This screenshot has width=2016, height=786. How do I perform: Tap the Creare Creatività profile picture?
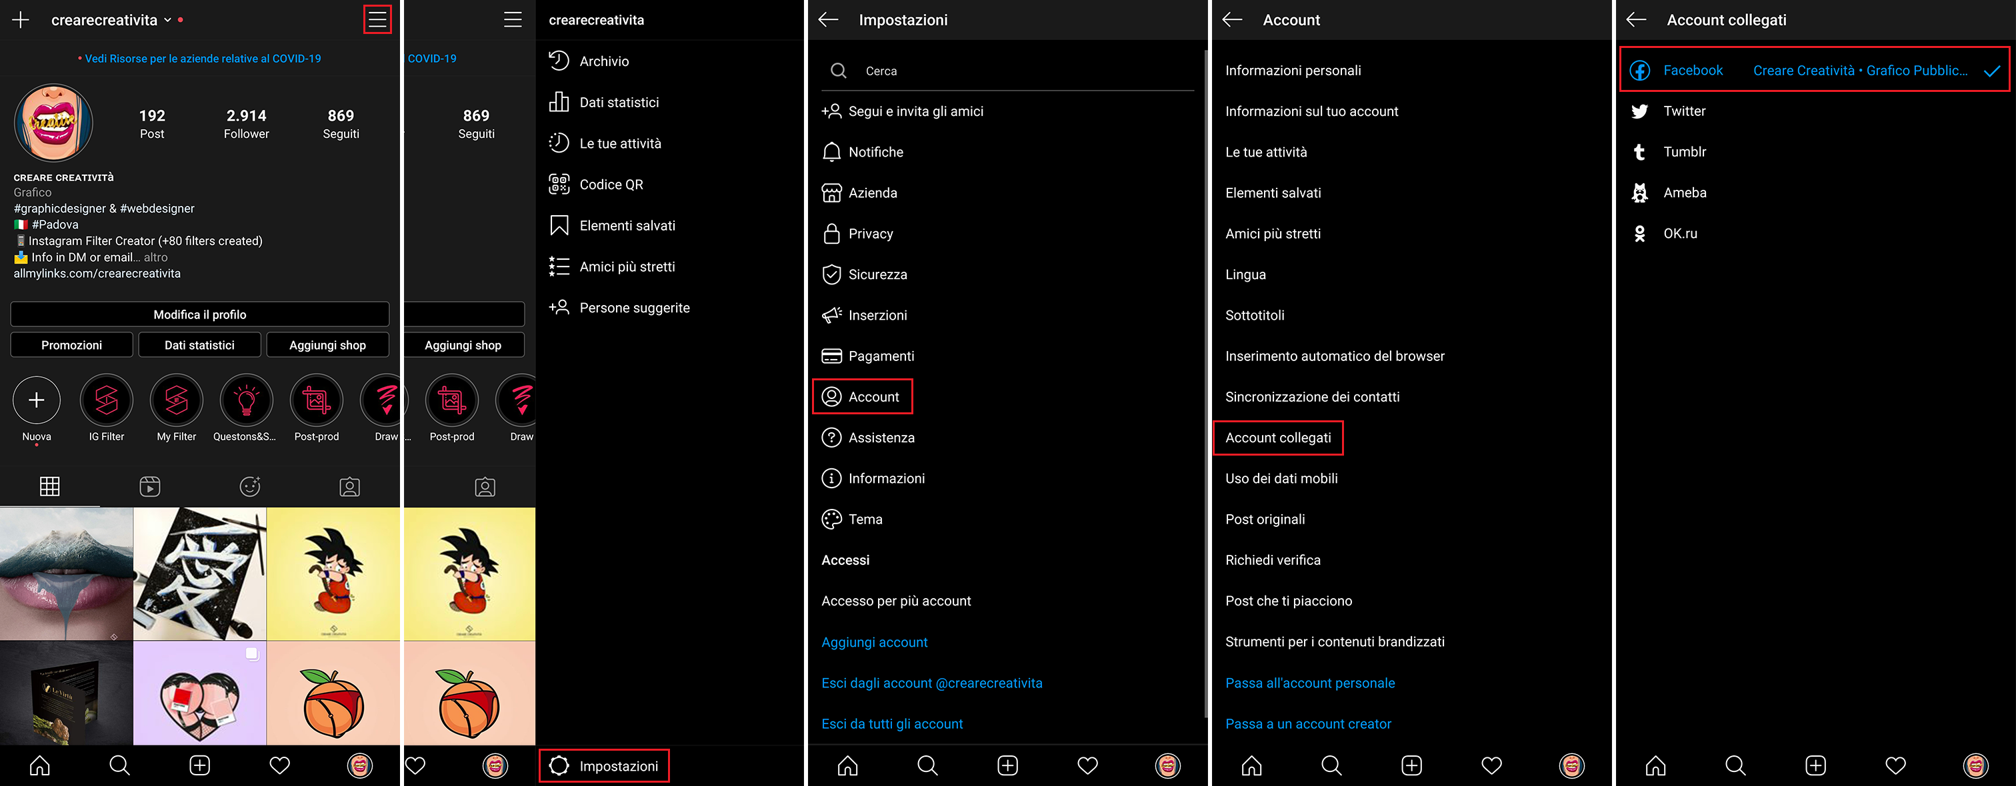click(53, 123)
